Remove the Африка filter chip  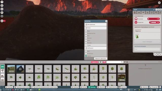pos(97,62)
